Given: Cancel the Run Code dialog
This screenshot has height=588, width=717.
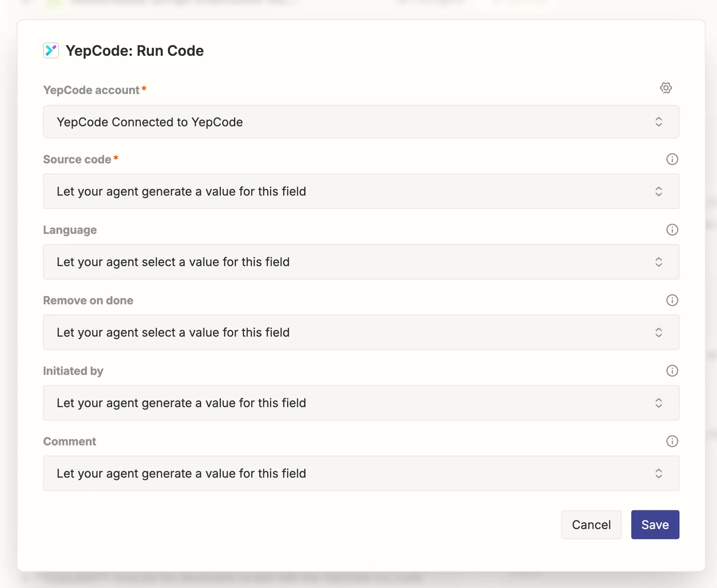Looking at the screenshot, I should [x=591, y=525].
